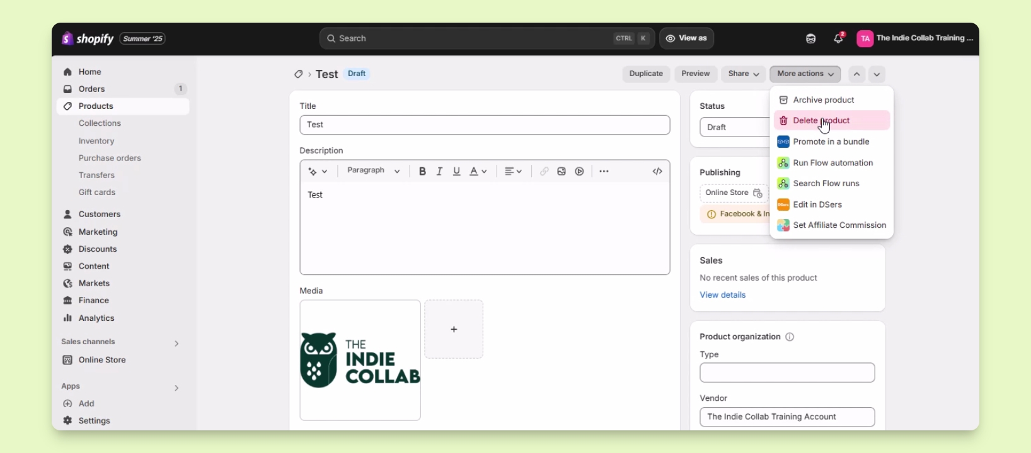The height and width of the screenshot is (453, 1031).
Task: Add media with plus tile
Action: point(454,329)
